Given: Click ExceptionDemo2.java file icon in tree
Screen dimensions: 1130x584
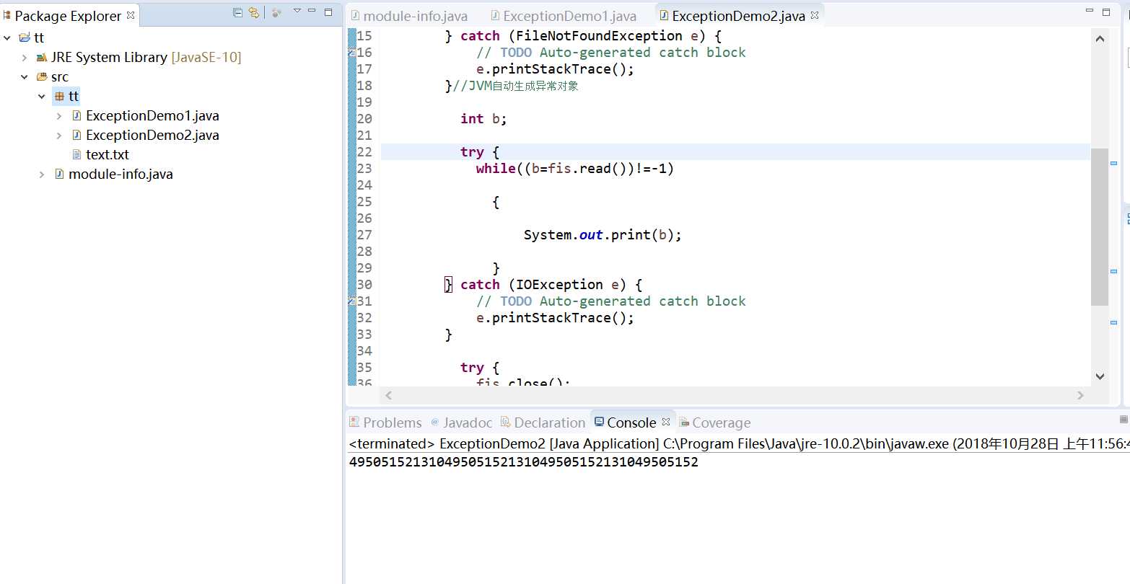Looking at the screenshot, I should point(76,135).
